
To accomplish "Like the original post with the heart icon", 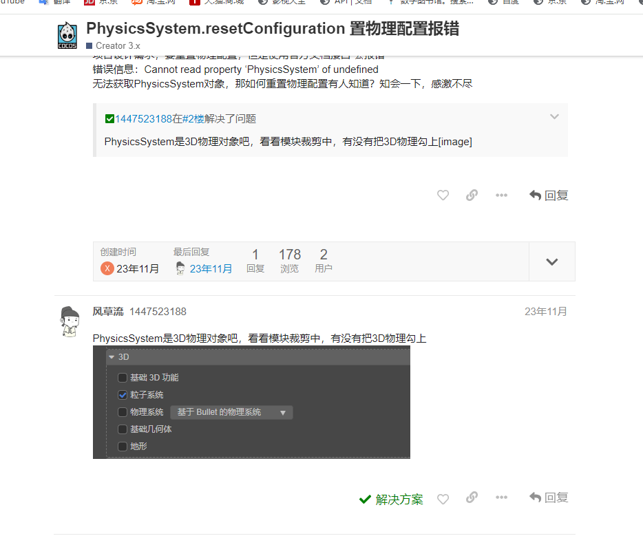I will coord(443,195).
